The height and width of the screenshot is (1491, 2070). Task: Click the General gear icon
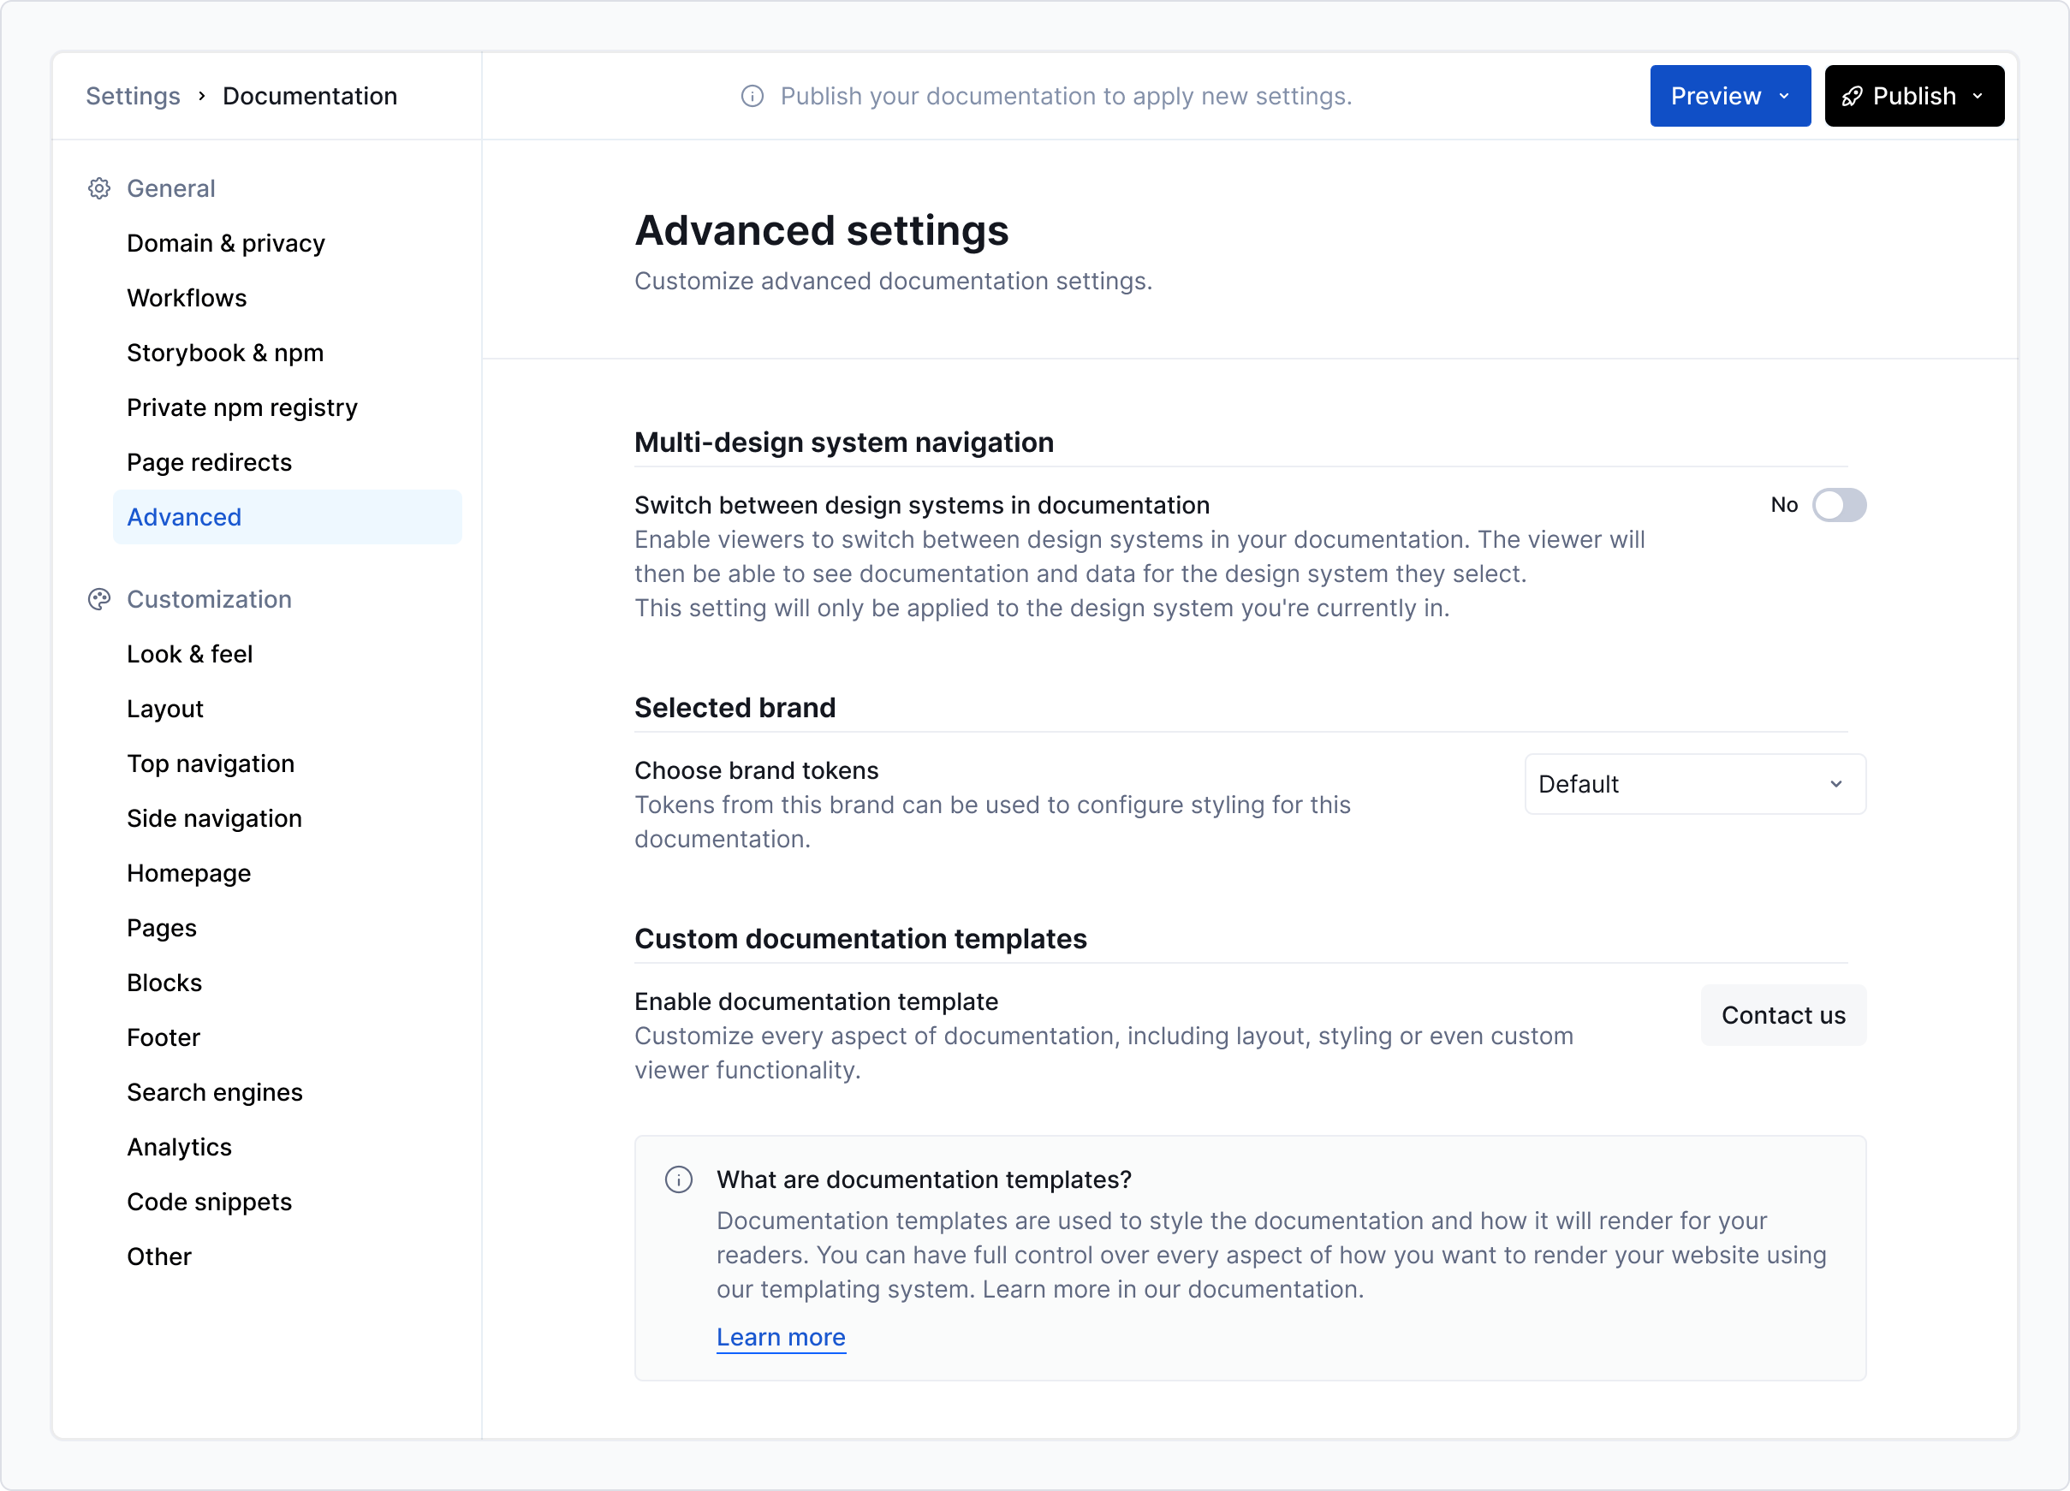[x=99, y=189]
